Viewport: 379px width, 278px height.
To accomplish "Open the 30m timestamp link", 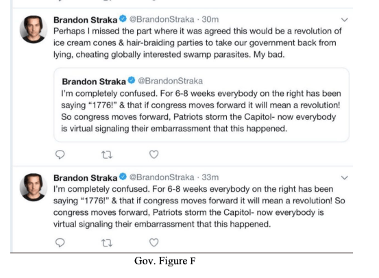I will pyautogui.click(x=210, y=19).
